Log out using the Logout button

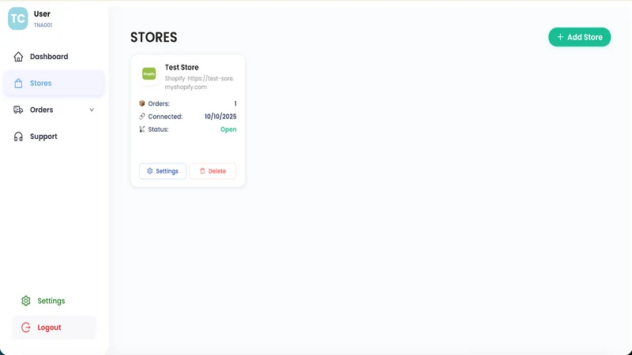pos(54,327)
